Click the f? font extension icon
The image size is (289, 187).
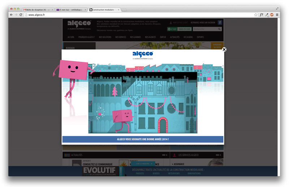[x=261, y=15]
